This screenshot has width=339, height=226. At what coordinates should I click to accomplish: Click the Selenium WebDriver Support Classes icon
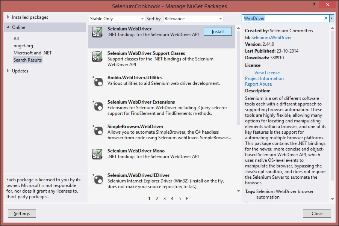(x=97, y=57)
